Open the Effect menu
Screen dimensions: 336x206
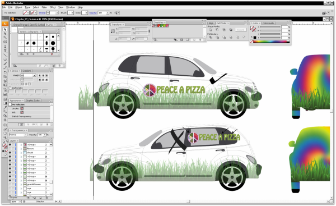pyautogui.click(x=53, y=7)
